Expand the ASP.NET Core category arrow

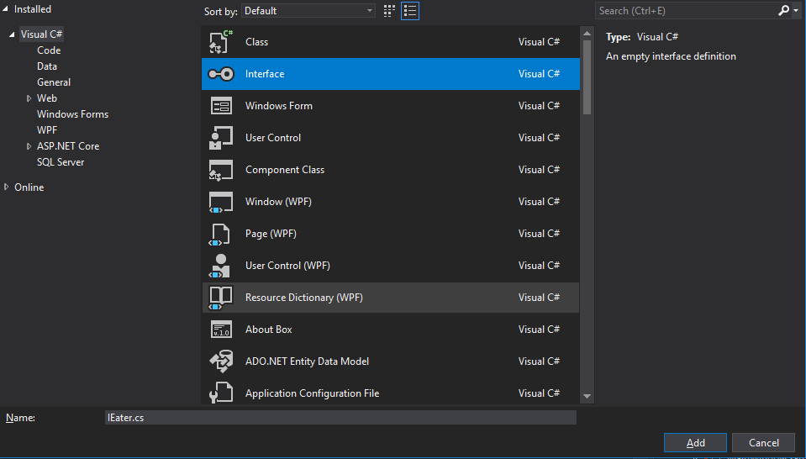pos(29,146)
